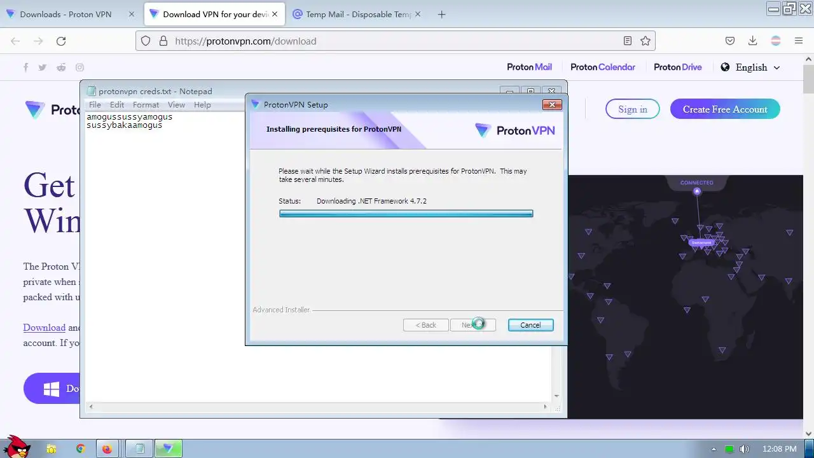Switch to ProtonVPN Setup taskbar icon
This screenshot has width=814, height=458.
pyautogui.click(x=168, y=449)
